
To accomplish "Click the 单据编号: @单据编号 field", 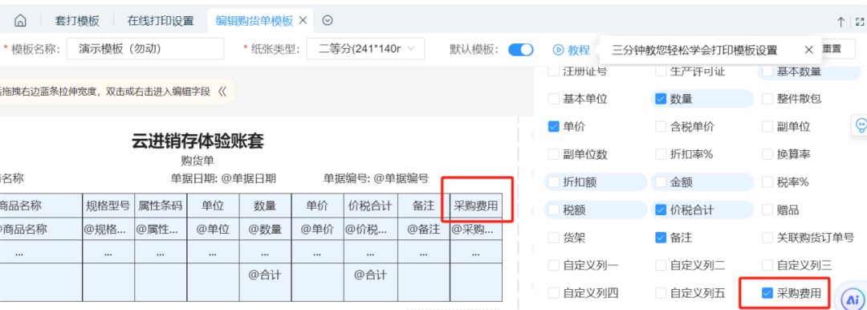I will click(x=376, y=178).
